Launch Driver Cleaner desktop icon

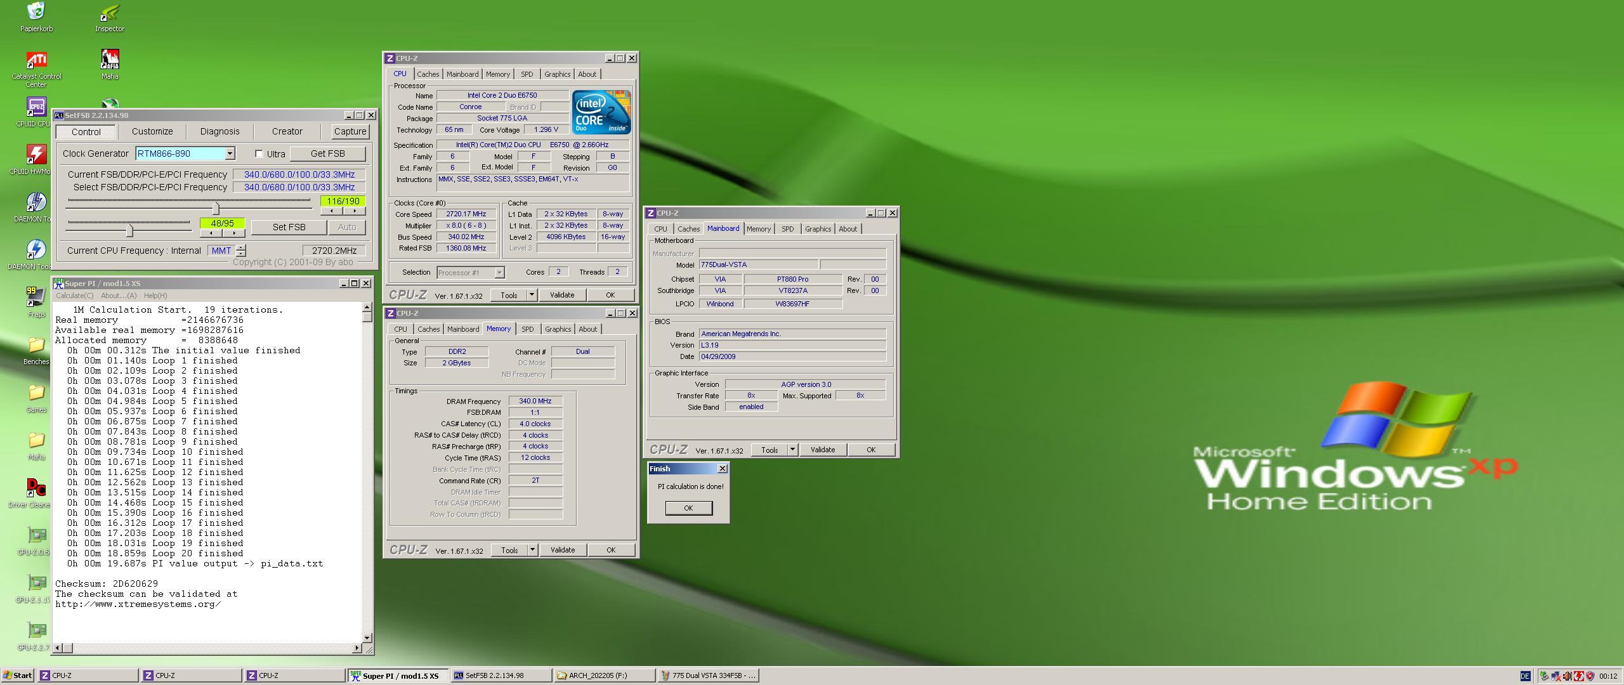[36, 488]
